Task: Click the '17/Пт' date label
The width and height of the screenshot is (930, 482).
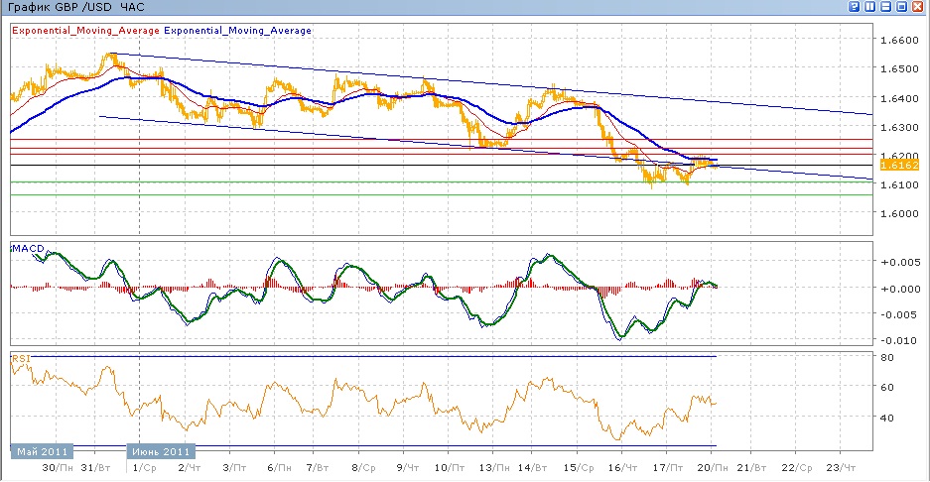Action: click(667, 468)
